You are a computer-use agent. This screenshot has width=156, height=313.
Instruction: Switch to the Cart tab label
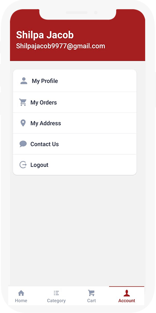(91, 301)
